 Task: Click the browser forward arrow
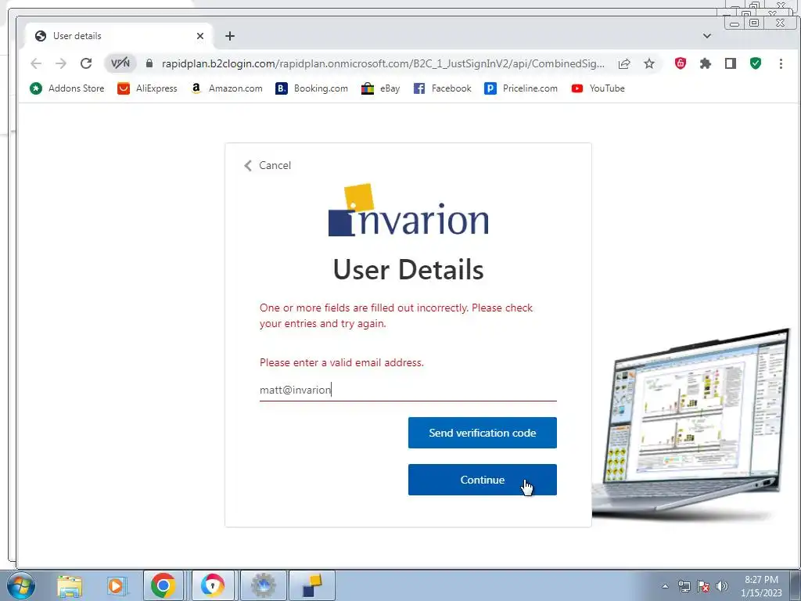click(x=61, y=63)
